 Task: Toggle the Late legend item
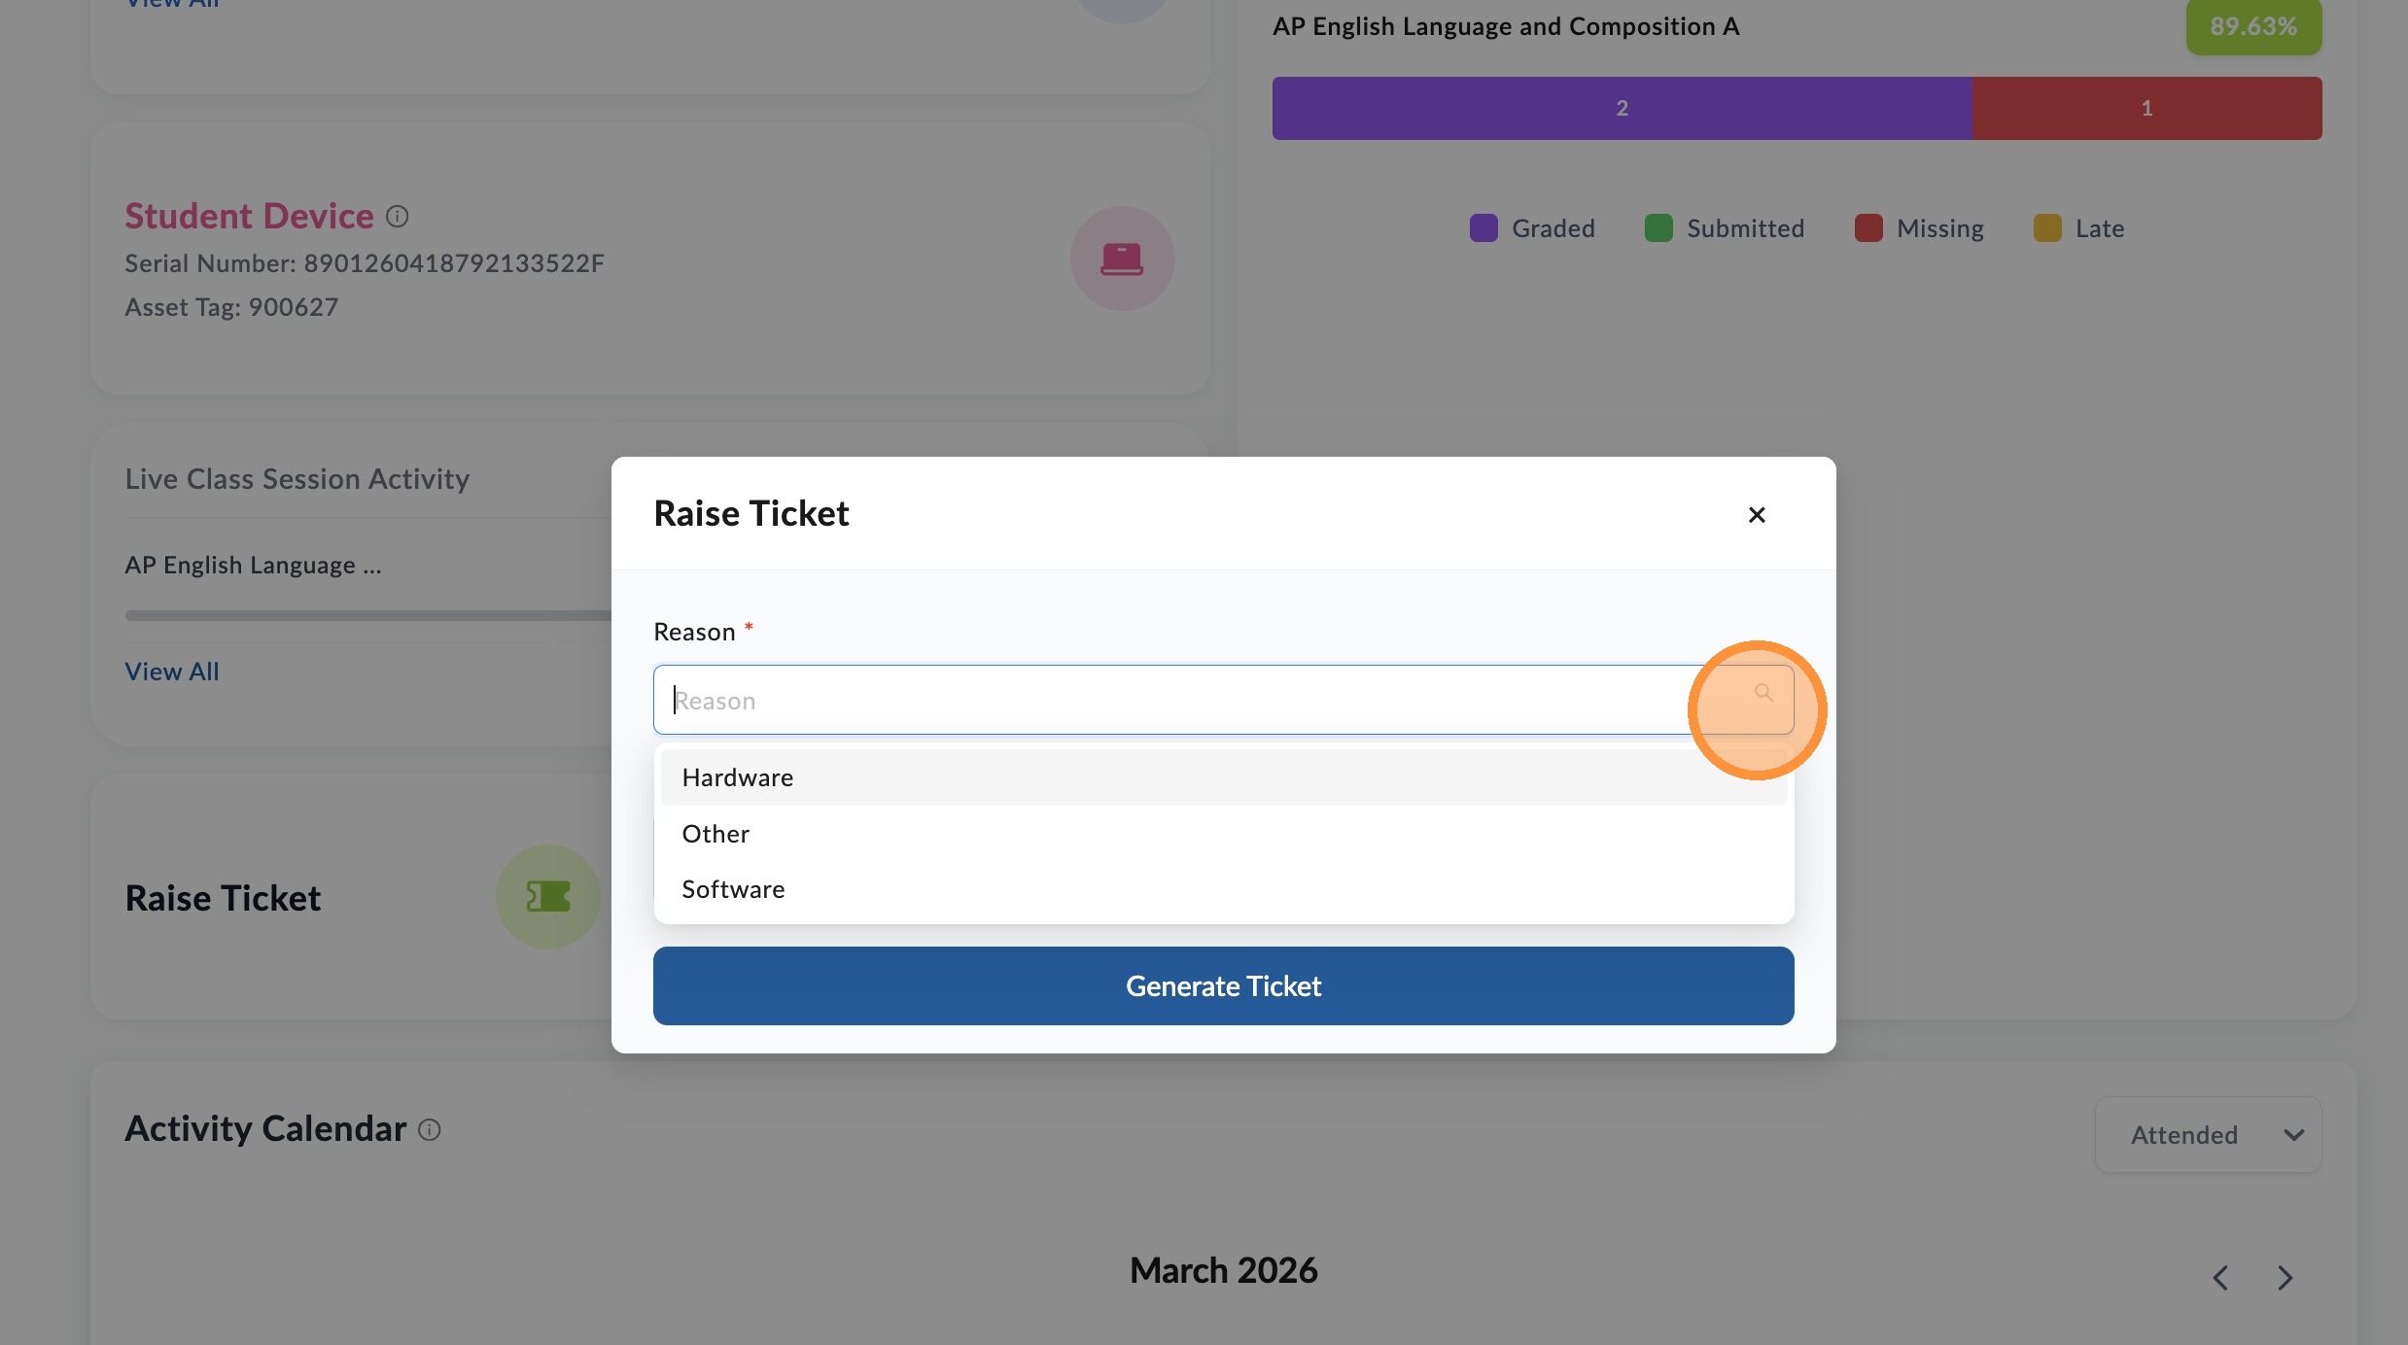[2078, 228]
